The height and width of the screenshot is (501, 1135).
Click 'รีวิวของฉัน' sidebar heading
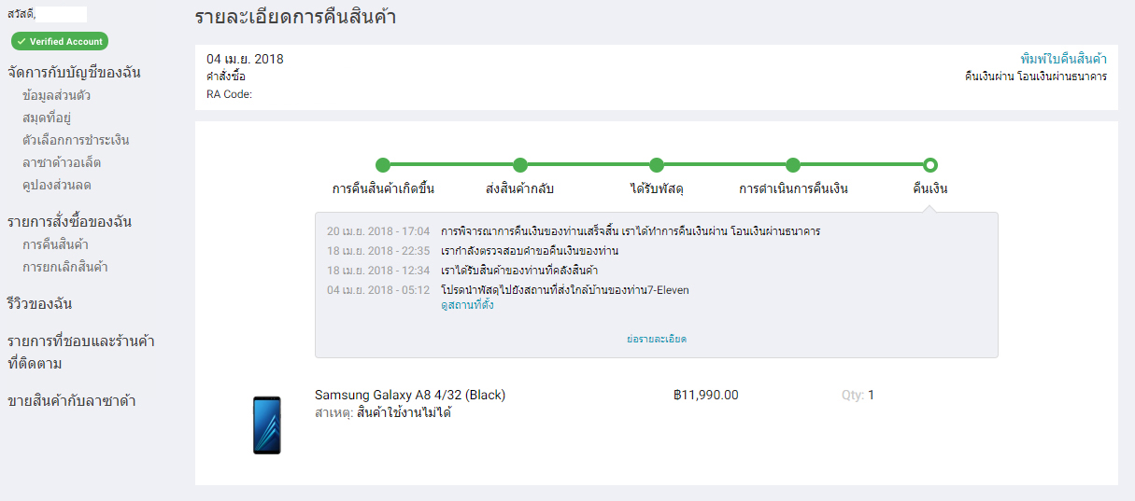tap(39, 304)
